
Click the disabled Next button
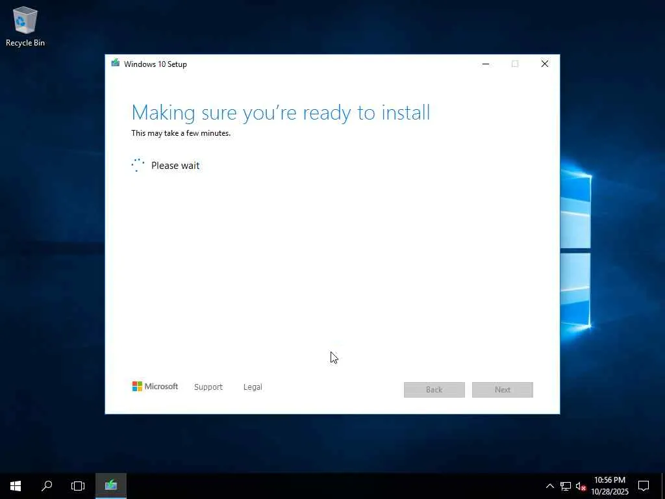click(x=503, y=390)
